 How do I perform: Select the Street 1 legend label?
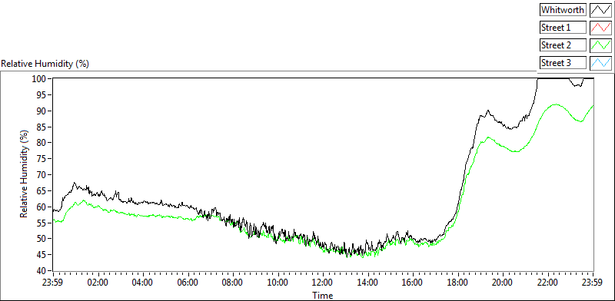[x=563, y=28]
